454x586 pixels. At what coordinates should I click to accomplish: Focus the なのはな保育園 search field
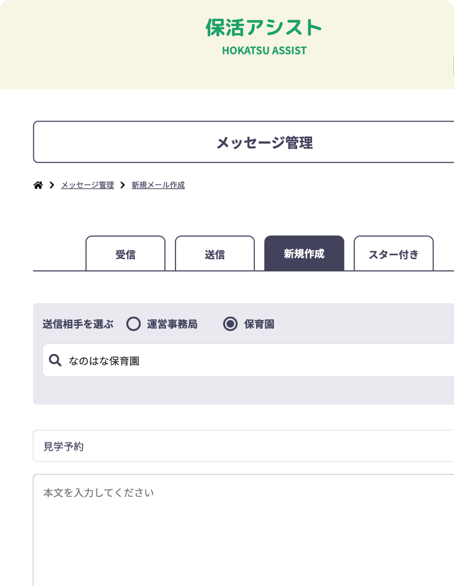coord(252,361)
